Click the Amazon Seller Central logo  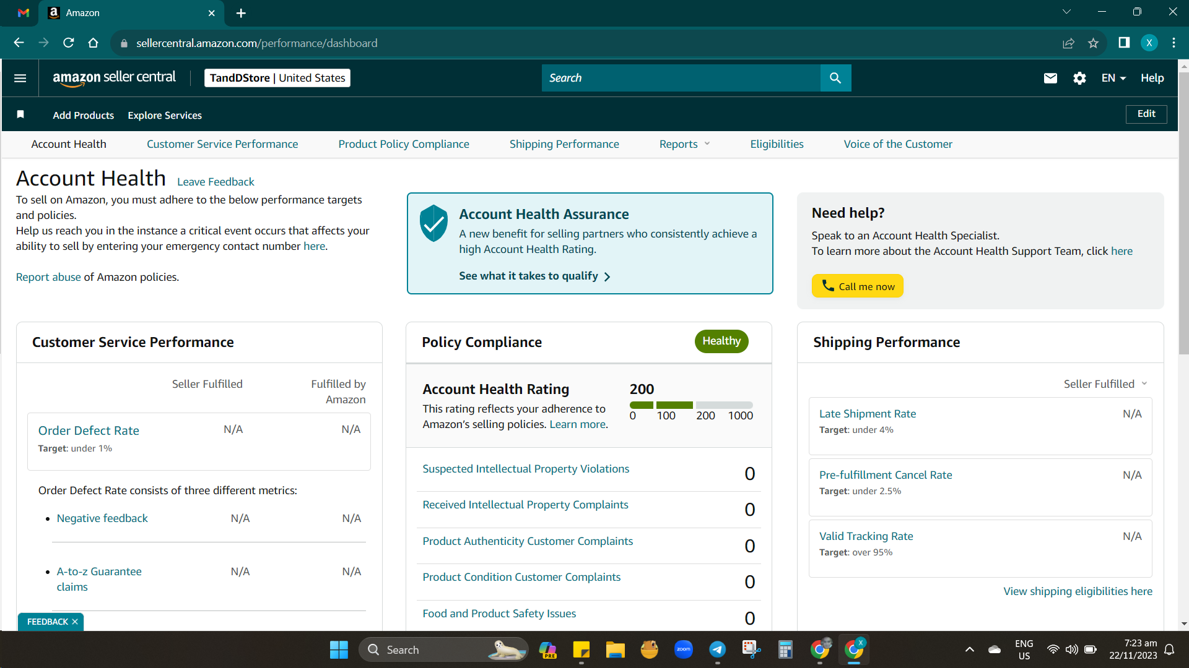coord(114,78)
